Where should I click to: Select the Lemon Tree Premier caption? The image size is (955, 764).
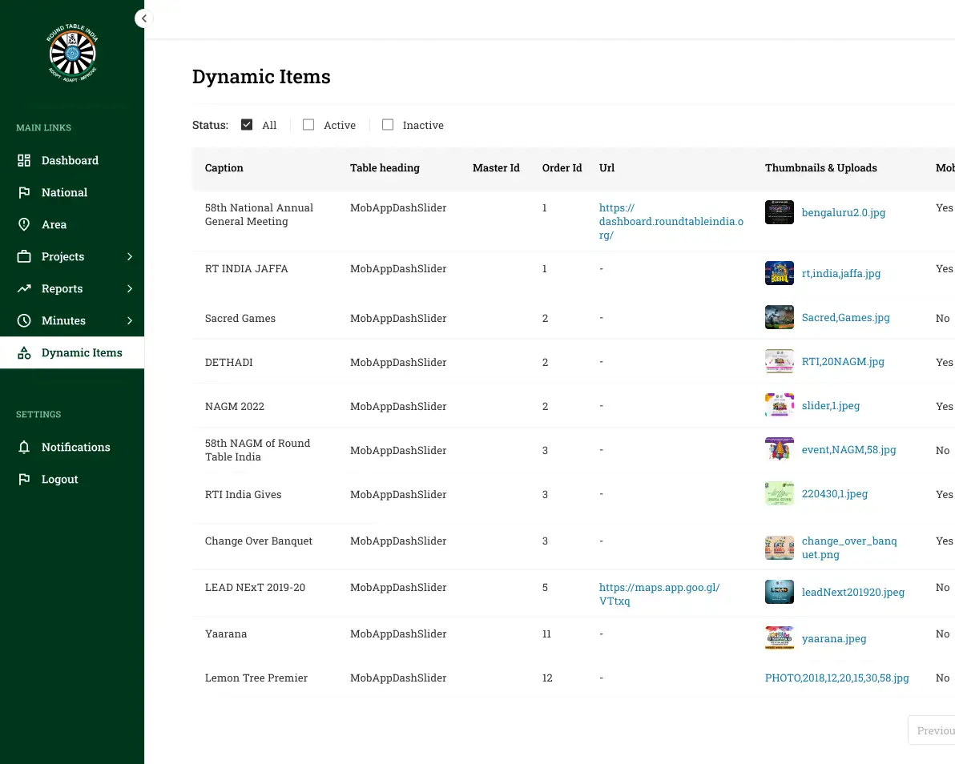[256, 678]
